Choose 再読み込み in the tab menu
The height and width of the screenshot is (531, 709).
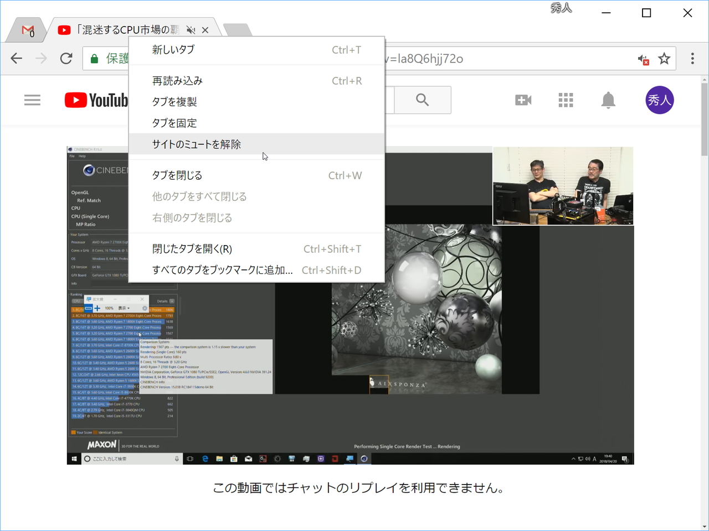point(256,81)
